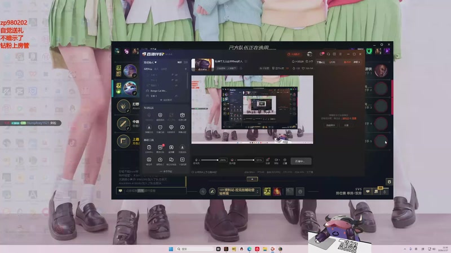Screen dimensions: 451x253
Task: Click red button in streaming app title bar
Action: pyautogui.click(x=294, y=54)
